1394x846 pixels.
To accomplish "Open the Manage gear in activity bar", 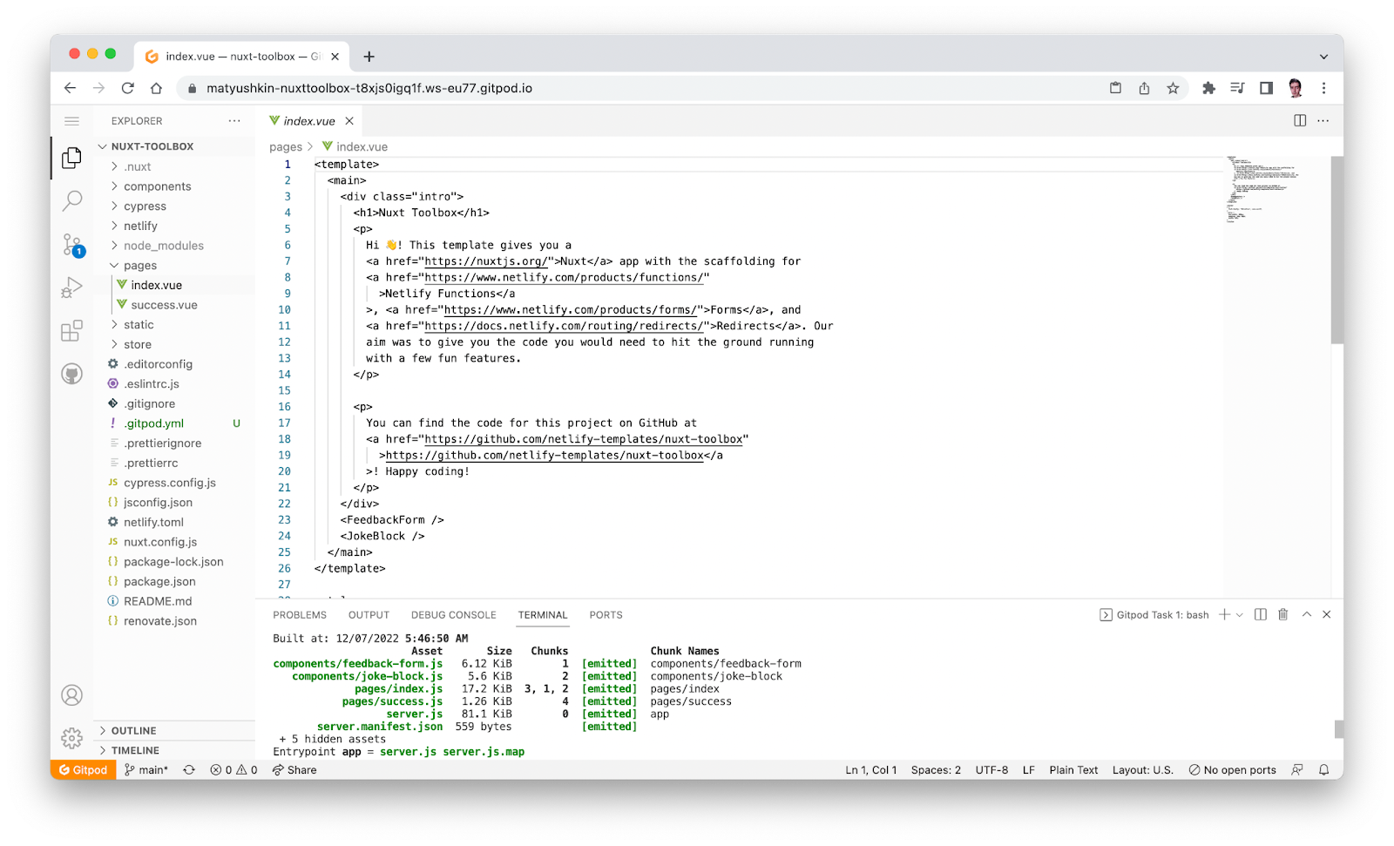I will click(x=72, y=738).
